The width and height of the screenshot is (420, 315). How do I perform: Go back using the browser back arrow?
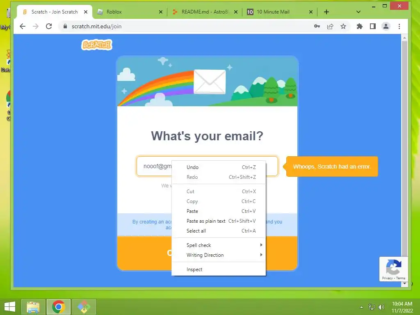click(23, 26)
